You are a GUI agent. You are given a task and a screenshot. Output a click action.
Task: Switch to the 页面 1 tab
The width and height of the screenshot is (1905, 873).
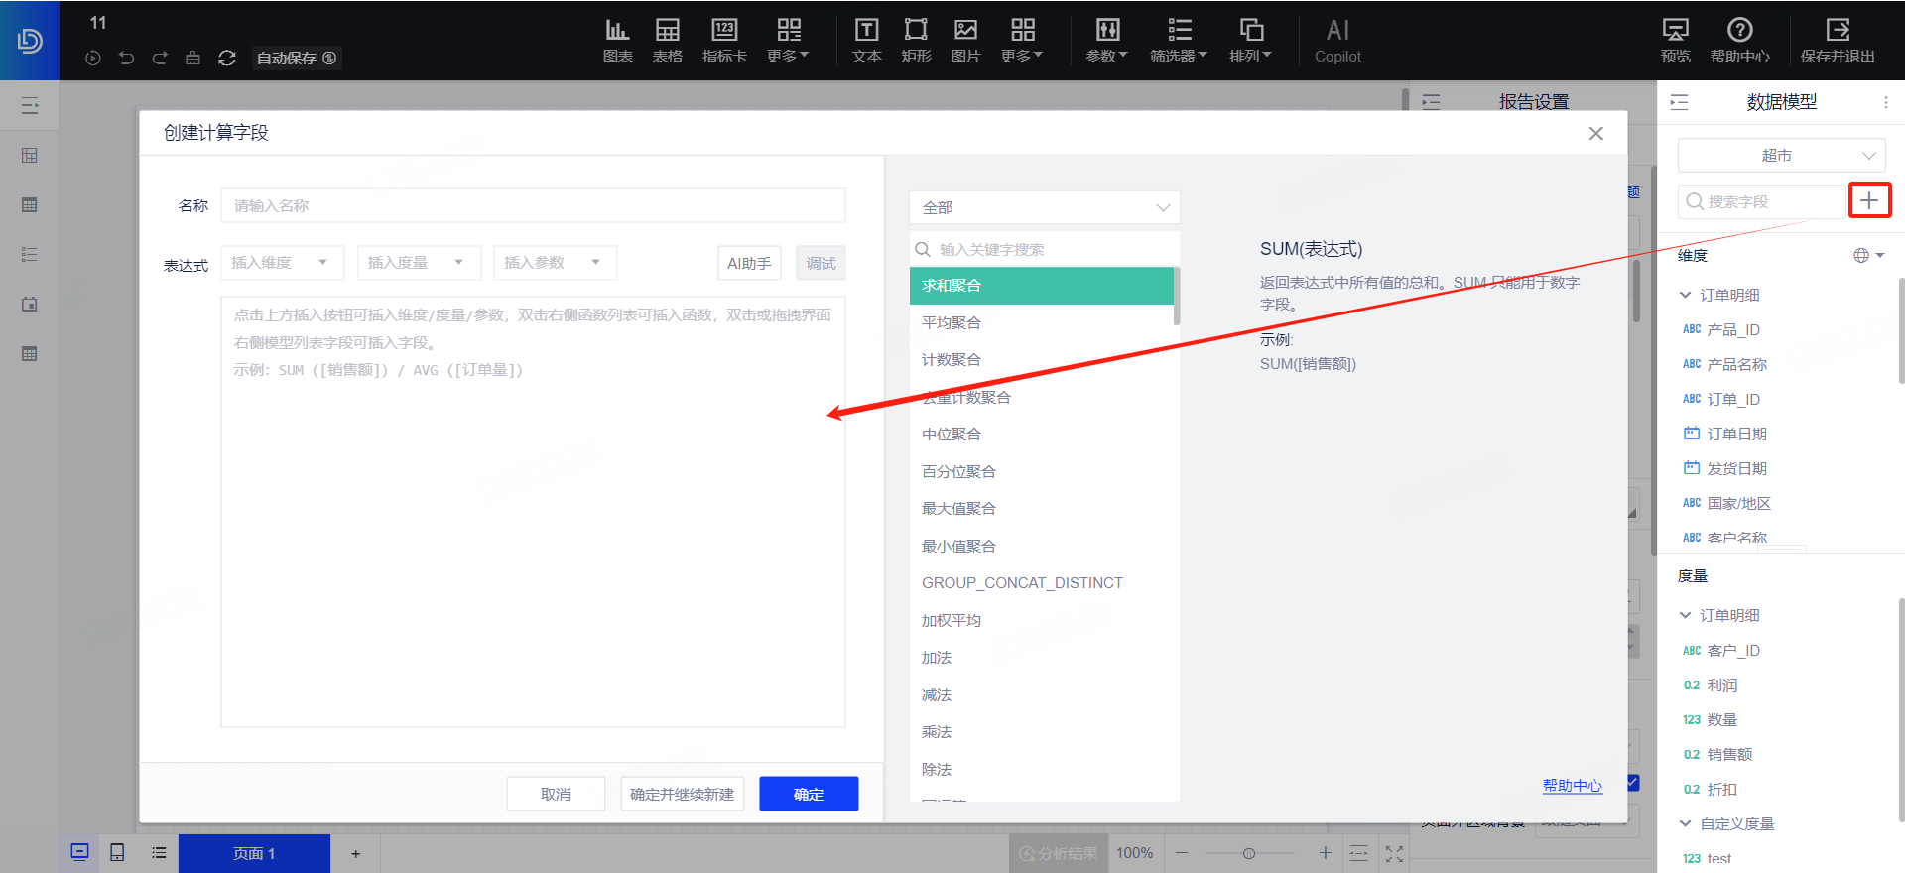click(254, 853)
